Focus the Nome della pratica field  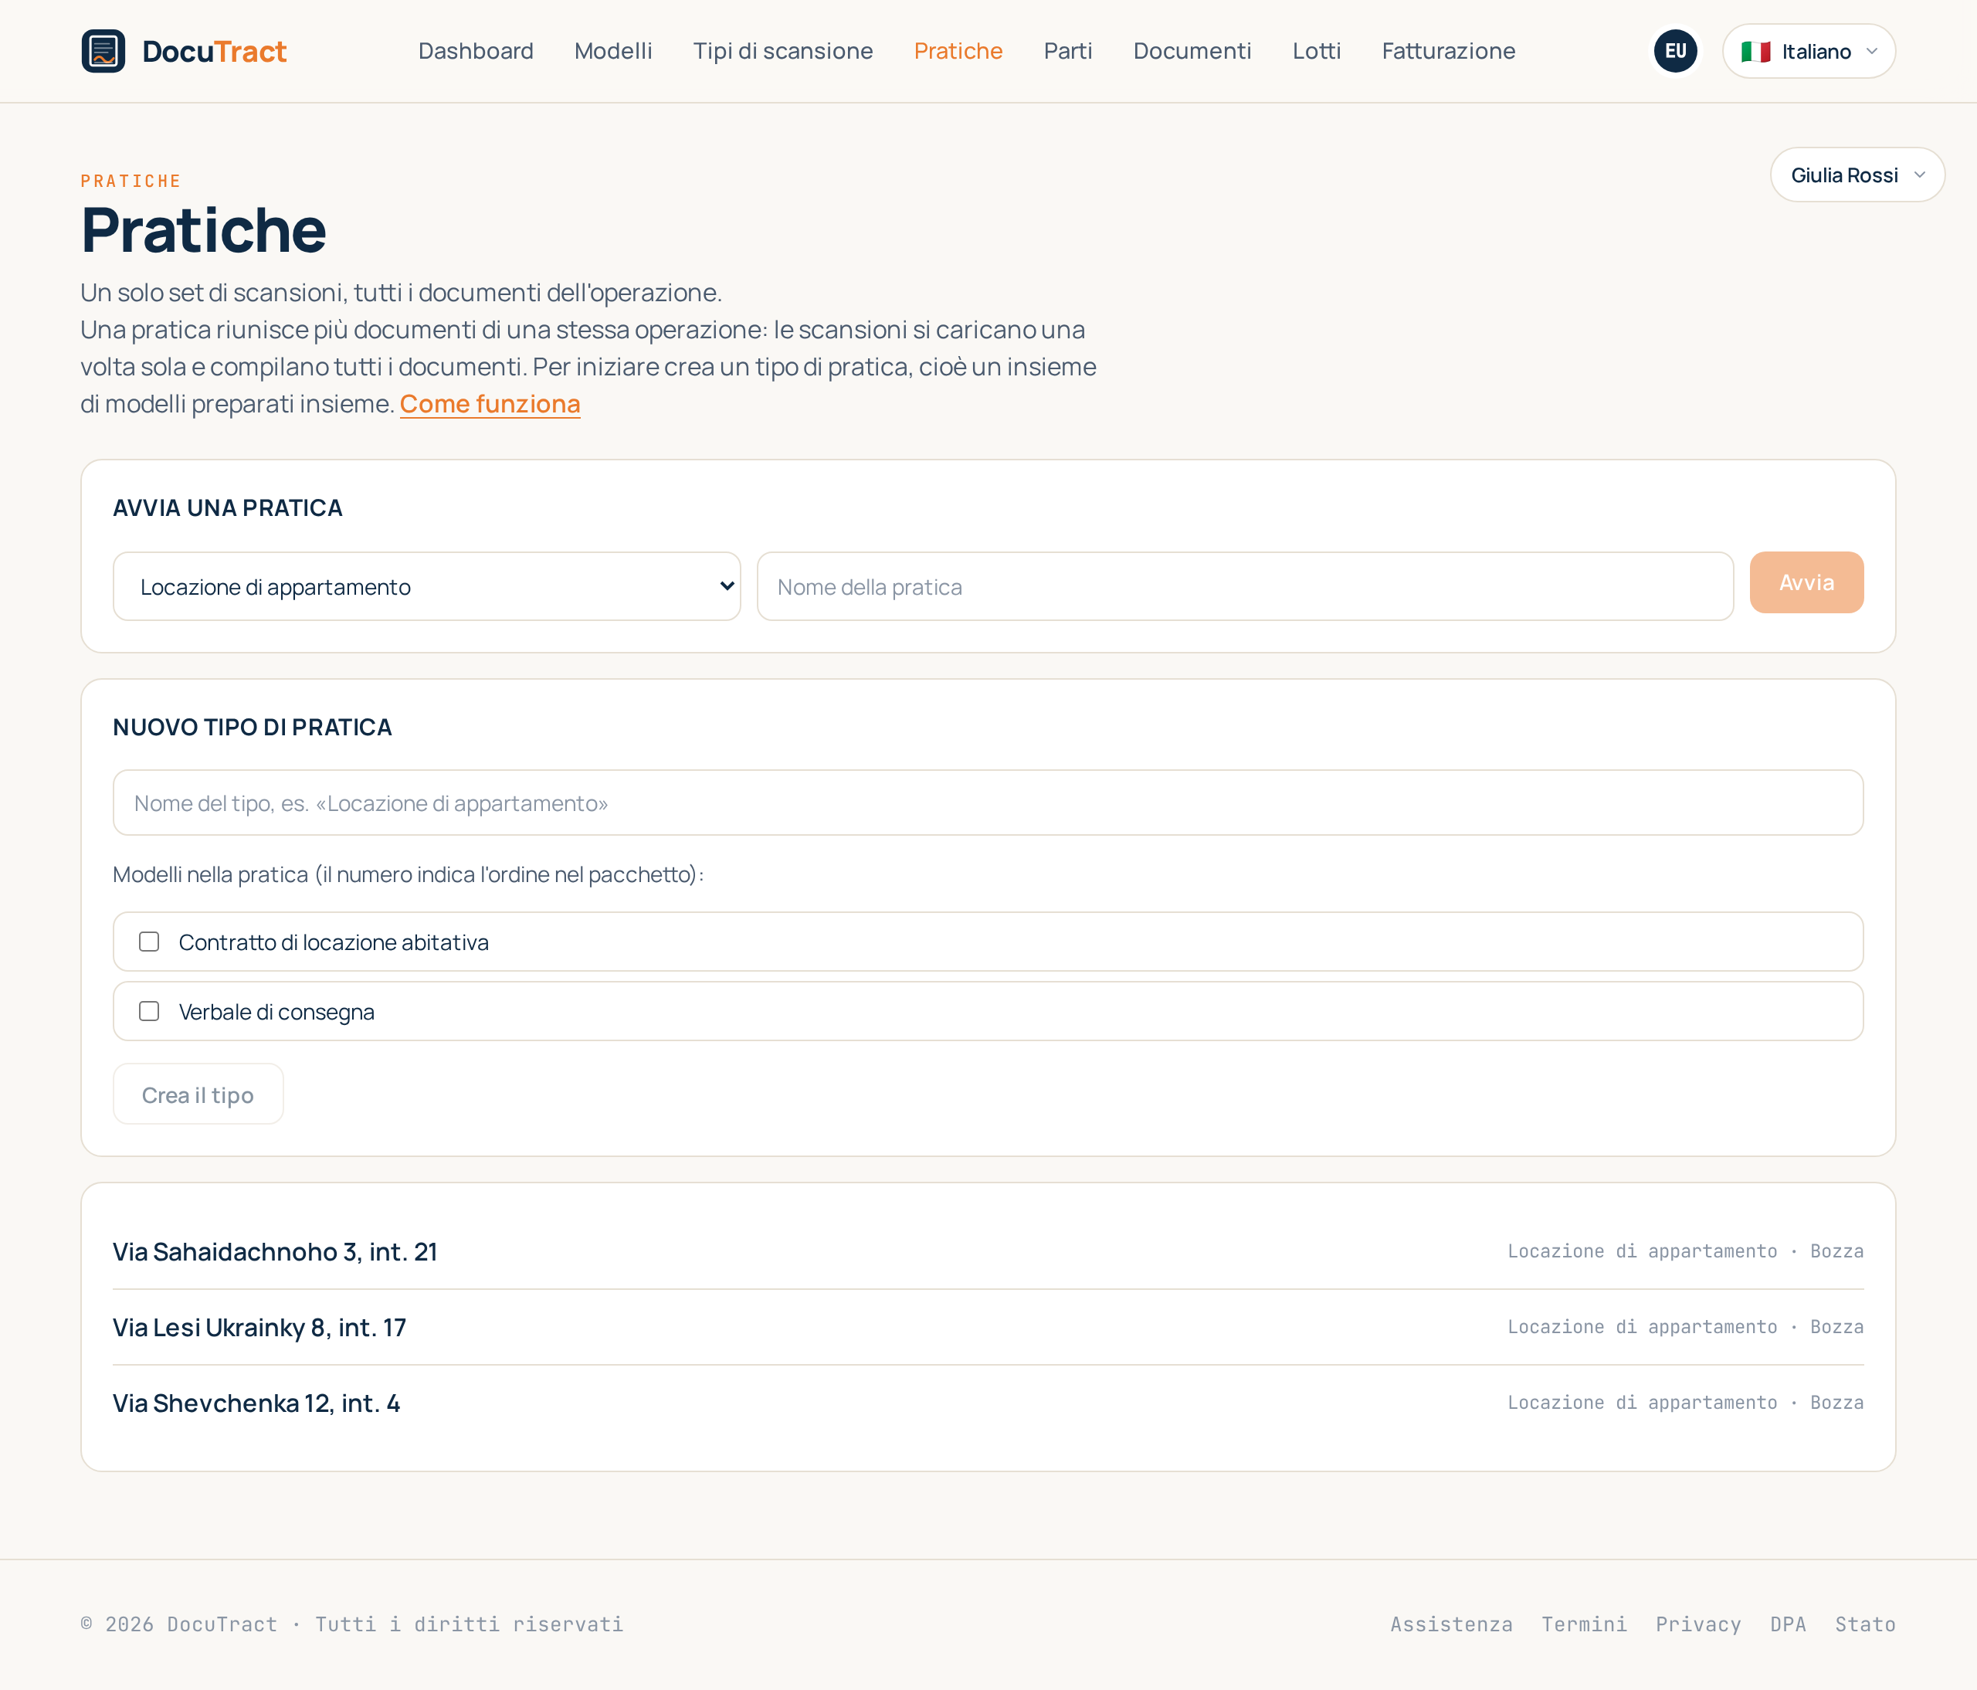click(x=1244, y=586)
